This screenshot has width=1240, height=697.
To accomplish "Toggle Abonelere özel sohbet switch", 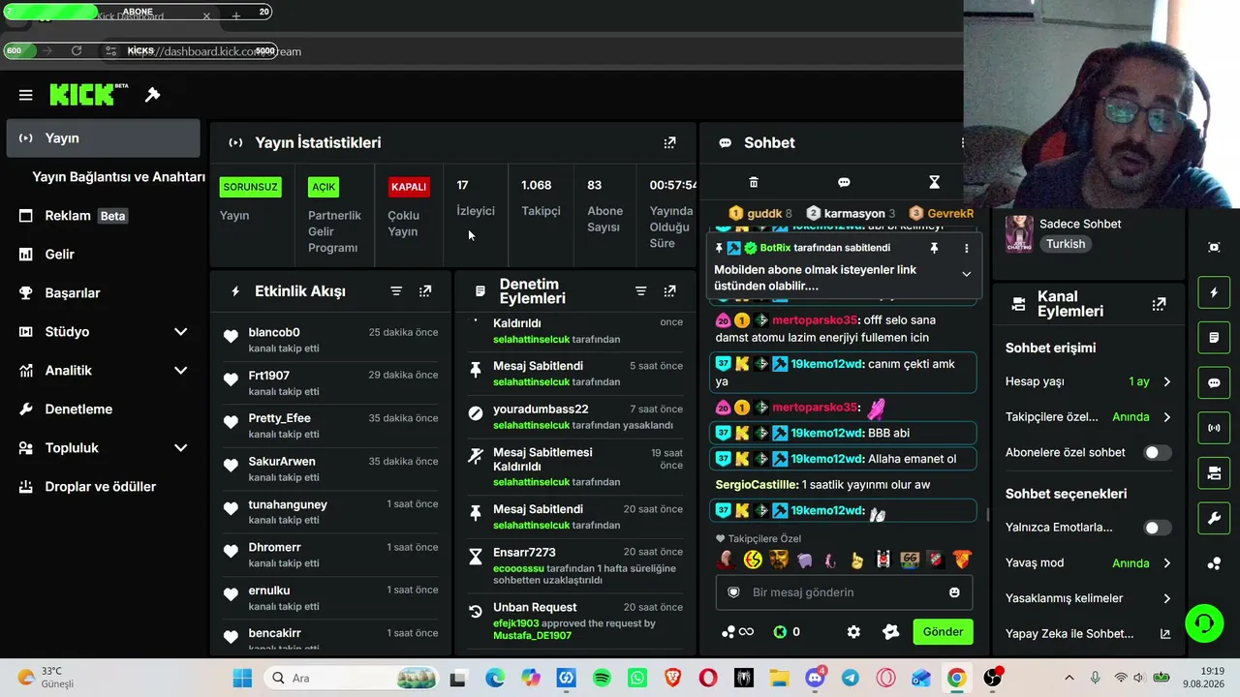I will tap(1157, 452).
